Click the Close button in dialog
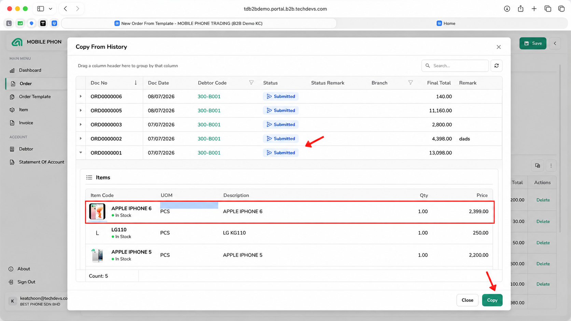Image resolution: width=571 pixels, height=321 pixels. pyautogui.click(x=467, y=300)
